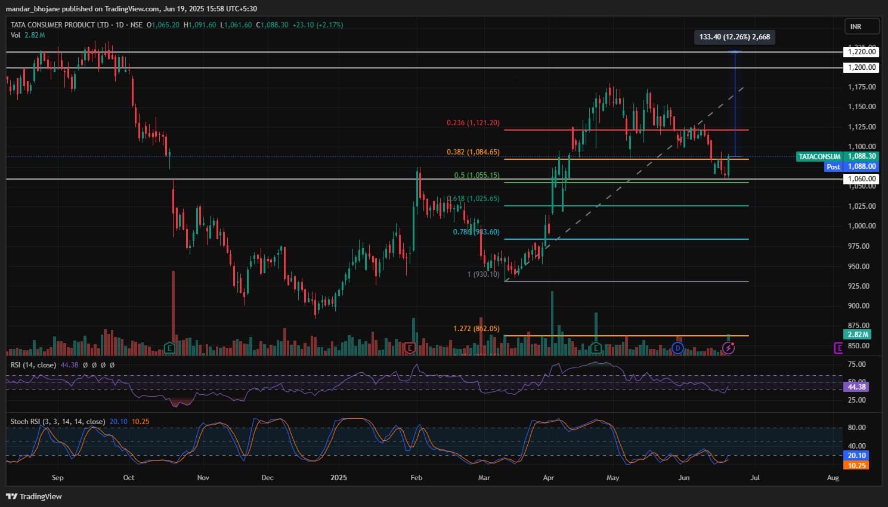Click the Jul label on time axis

755,478
